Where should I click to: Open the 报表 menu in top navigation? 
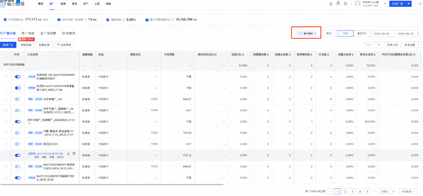[x=63, y=3]
